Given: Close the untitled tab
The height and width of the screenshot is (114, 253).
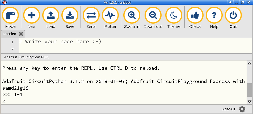Looking at the screenshot, I should click(x=21, y=34).
